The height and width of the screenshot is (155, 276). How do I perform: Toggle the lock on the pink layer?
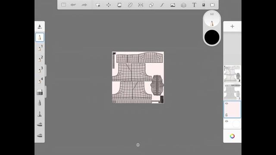point(226,115)
